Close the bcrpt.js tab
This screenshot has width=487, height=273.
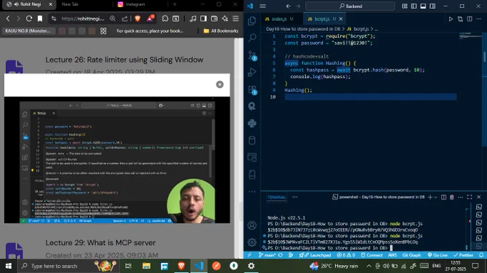(341, 19)
